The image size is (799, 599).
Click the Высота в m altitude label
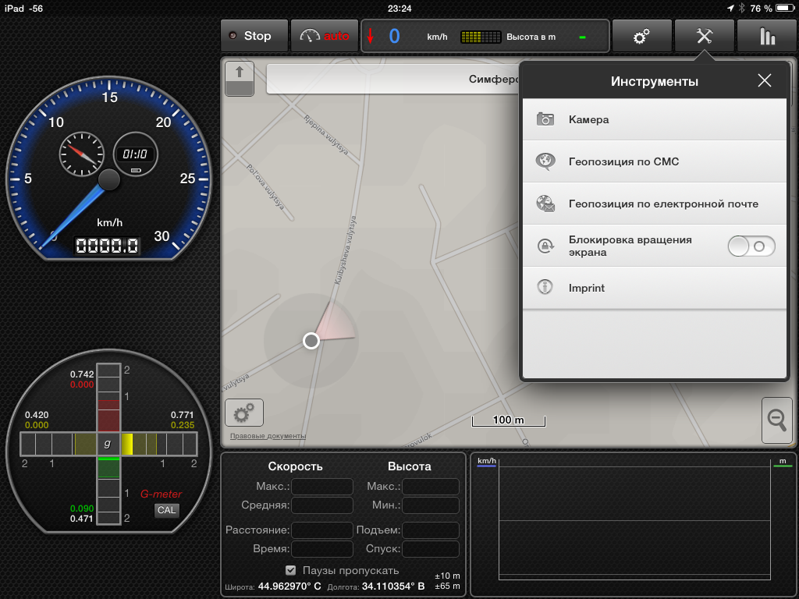click(x=531, y=37)
